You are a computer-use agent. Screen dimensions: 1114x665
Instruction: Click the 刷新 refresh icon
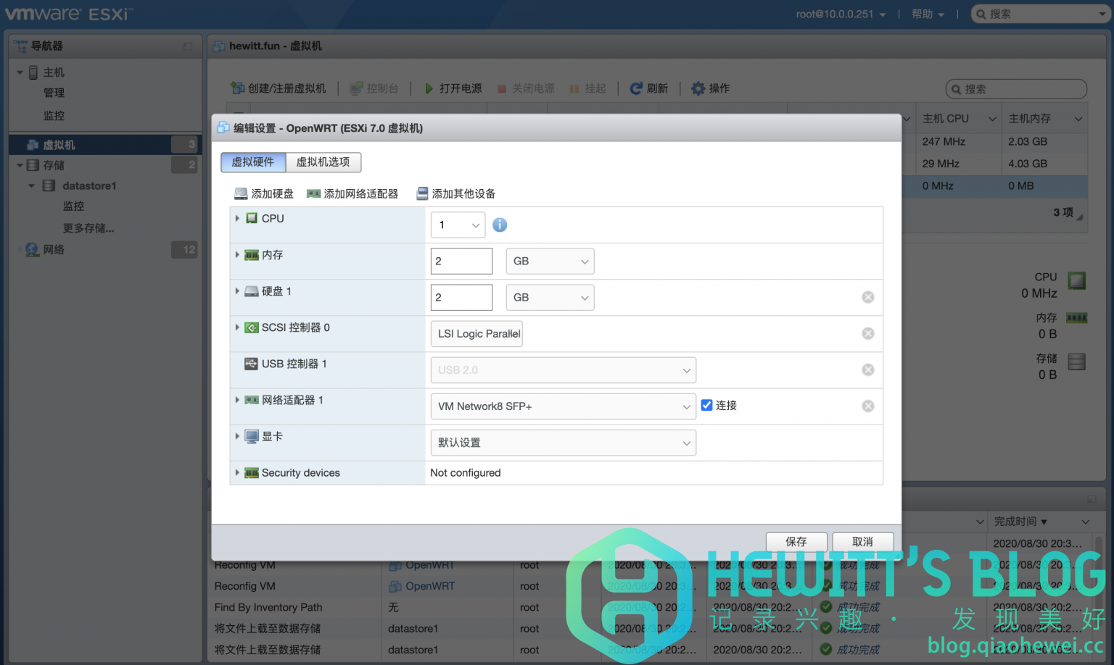click(635, 88)
